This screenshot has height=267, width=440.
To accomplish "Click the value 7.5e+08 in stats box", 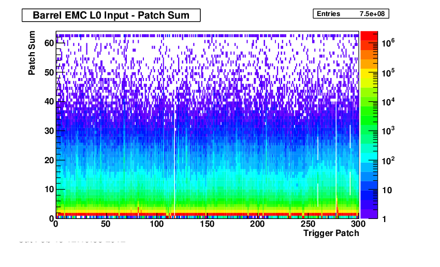I will click(372, 14).
